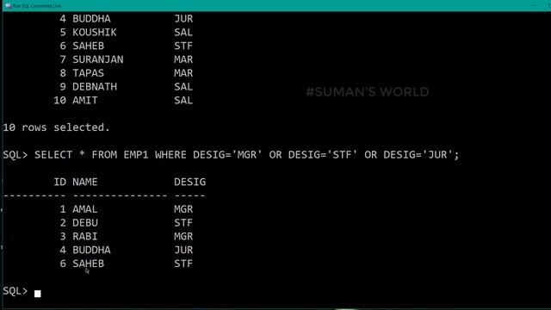The image size is (551, 310).
Task: Click ID 2 in the DEBU row
Action: [x=63, y=223]
